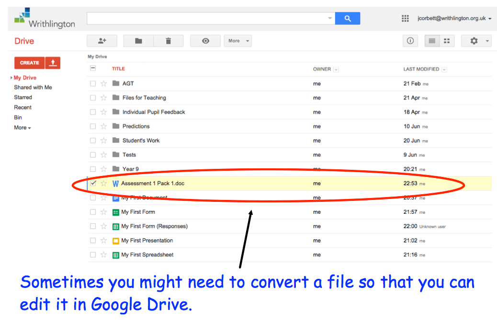Check the AGT folder checkbox
The height and width of the screenshot is (320, 497).
coord(93,84)
